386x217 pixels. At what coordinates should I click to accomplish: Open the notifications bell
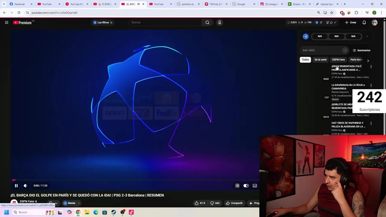click(364, 22)
